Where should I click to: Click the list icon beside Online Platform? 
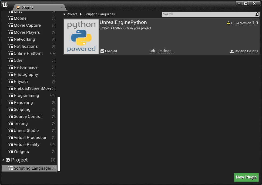11,53
